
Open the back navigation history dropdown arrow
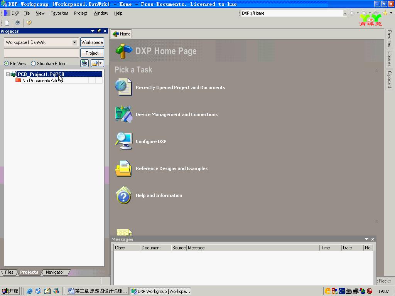(x=358, y=13)
